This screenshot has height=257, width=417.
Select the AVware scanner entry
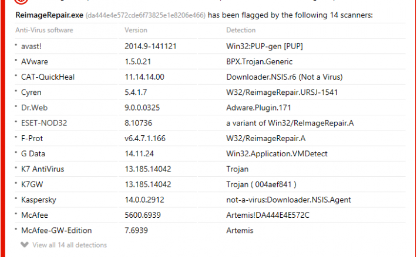(x=35, y=61)
